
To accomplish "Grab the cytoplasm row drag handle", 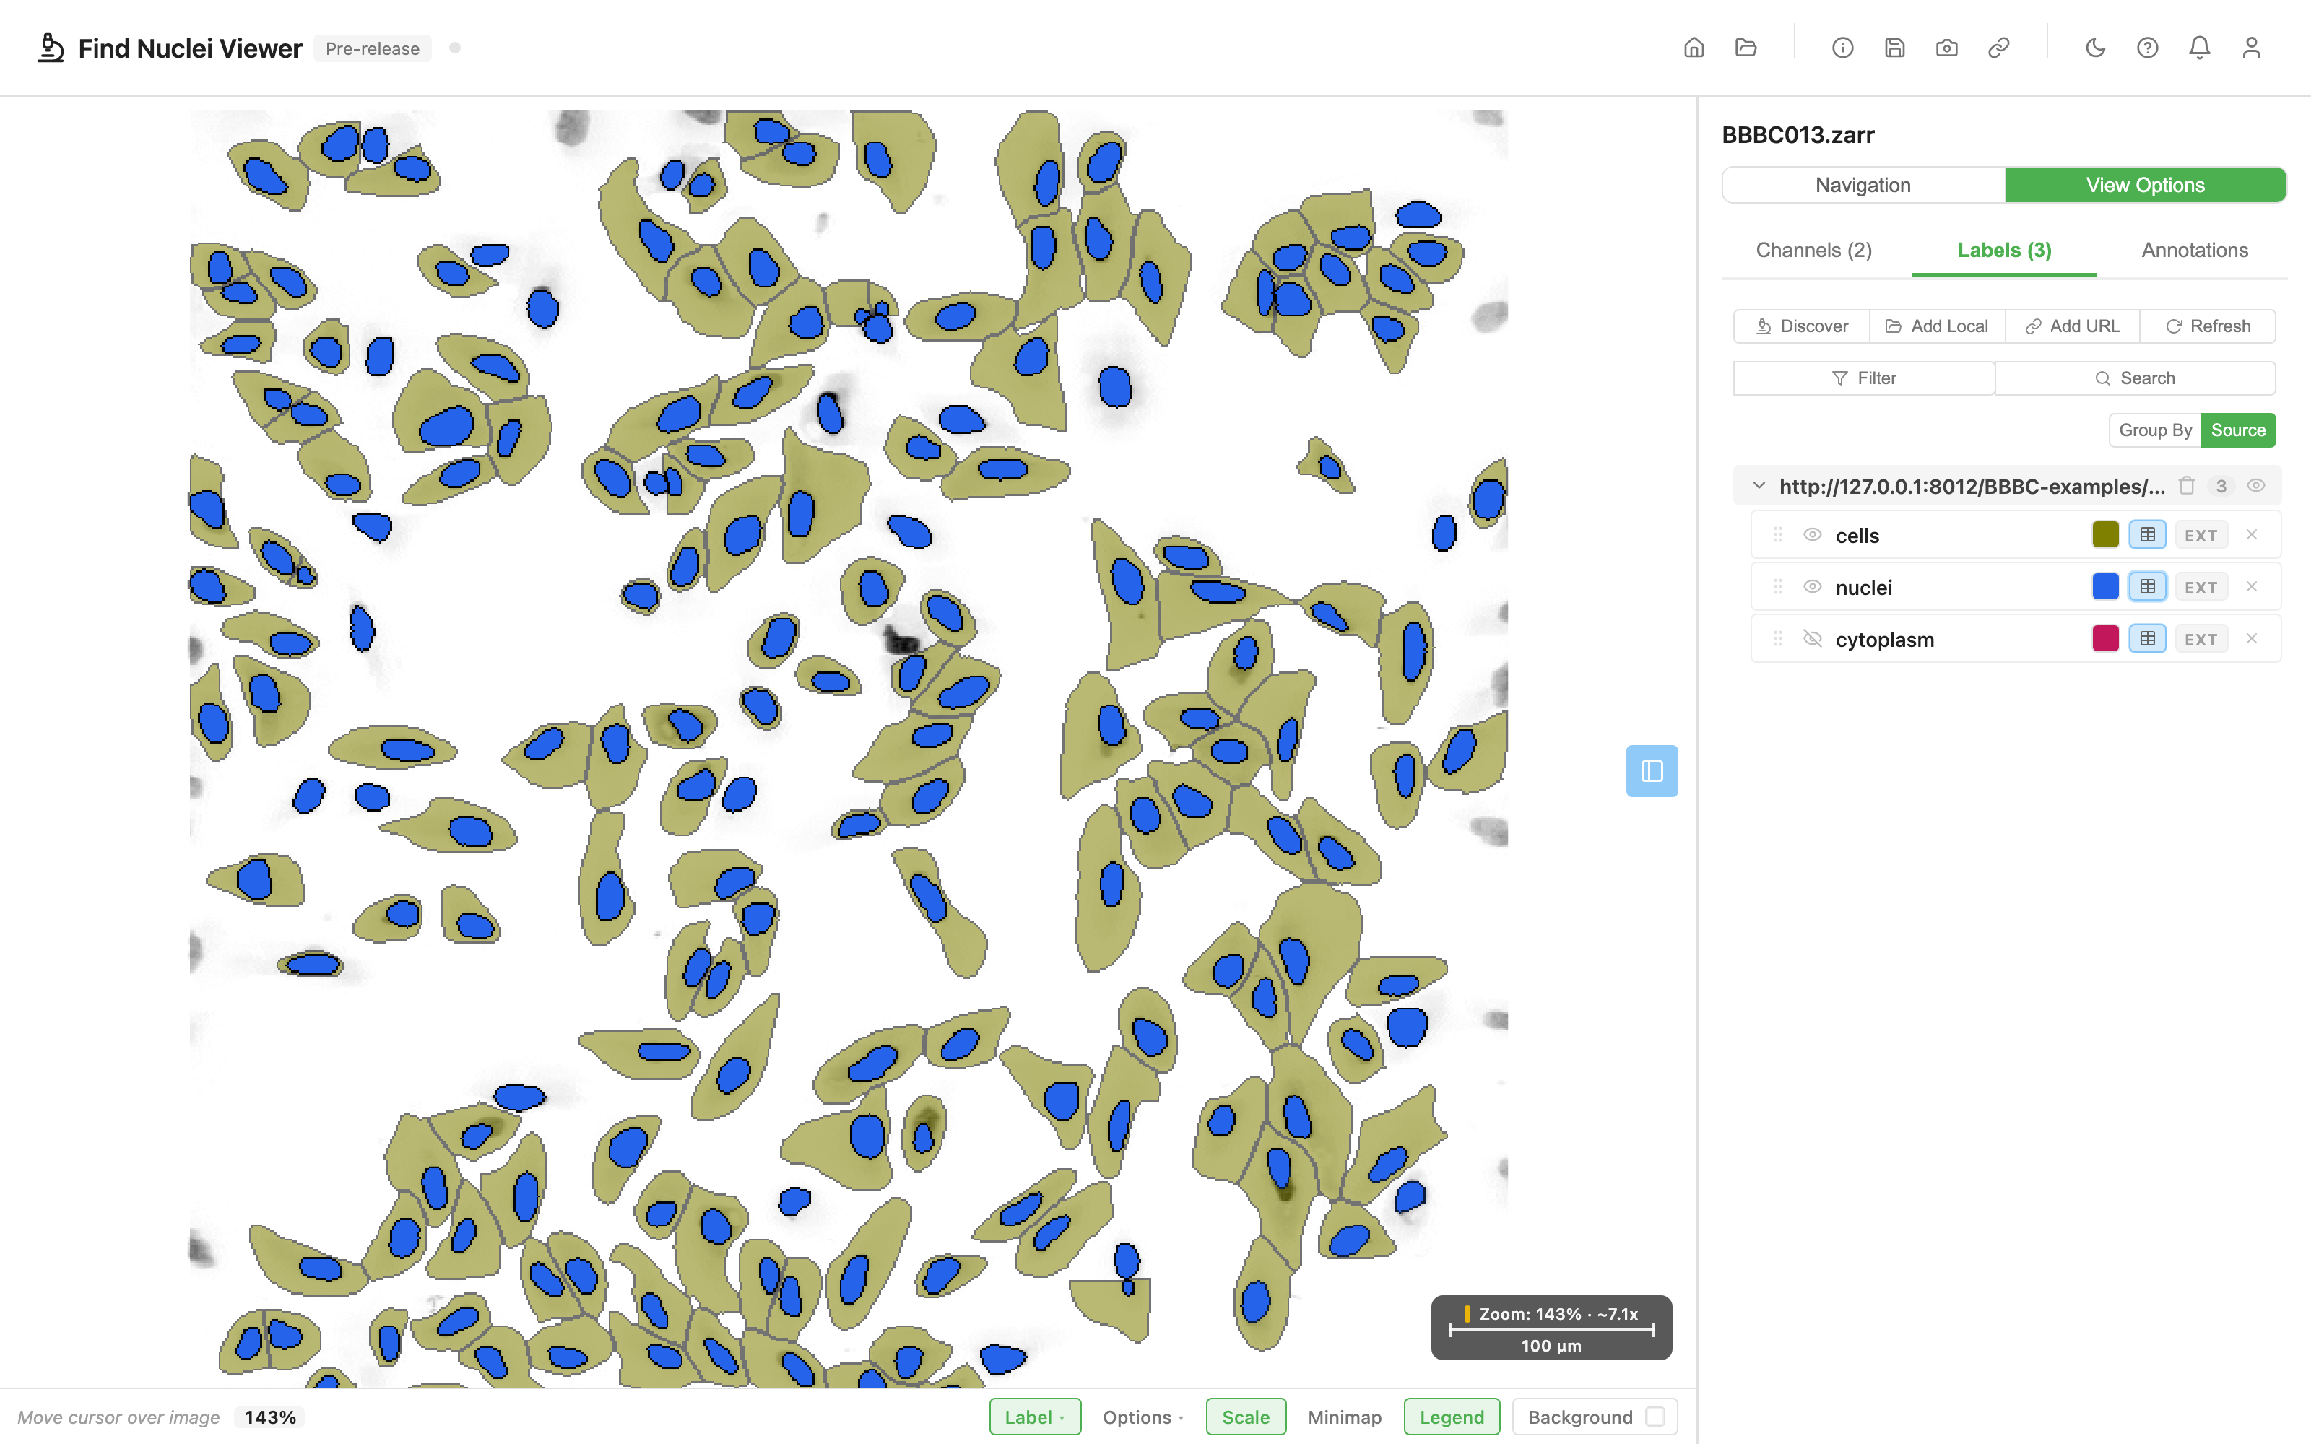I will point(1777,639).
